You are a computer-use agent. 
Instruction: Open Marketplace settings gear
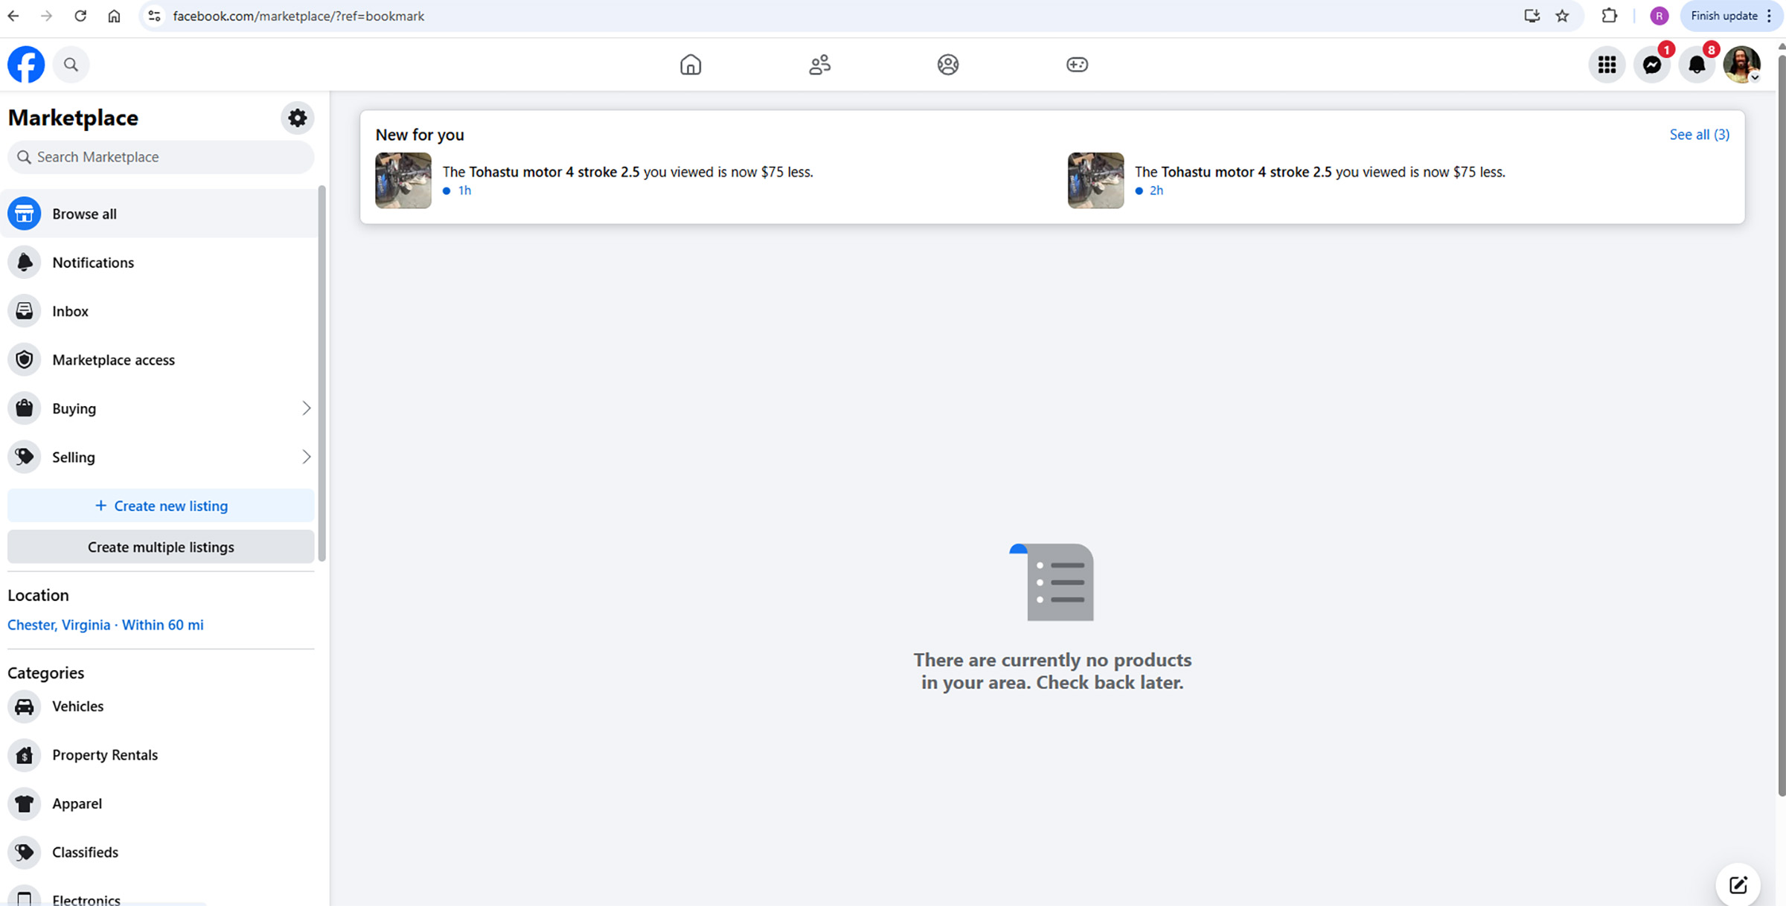[297, 118]
